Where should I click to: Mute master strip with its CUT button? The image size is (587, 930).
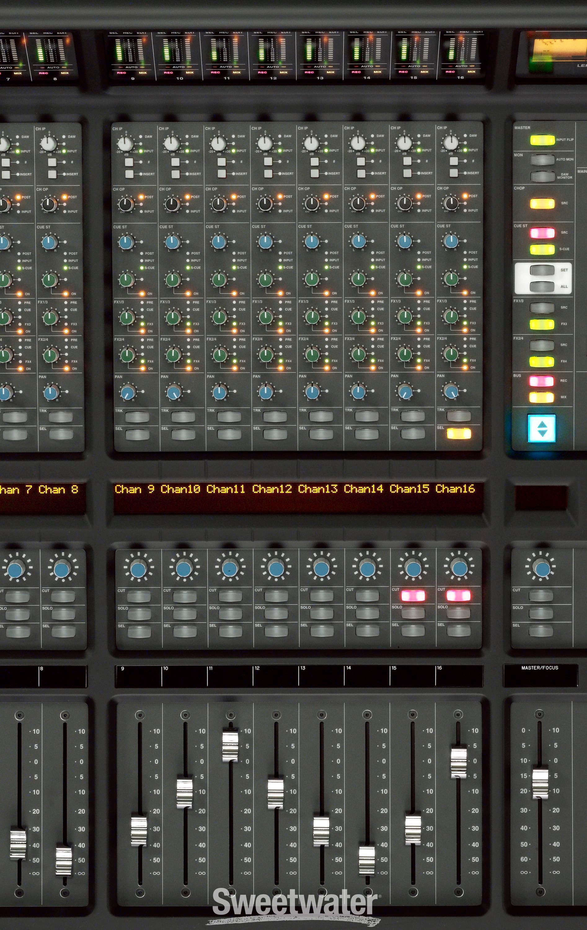coord(541,596)
